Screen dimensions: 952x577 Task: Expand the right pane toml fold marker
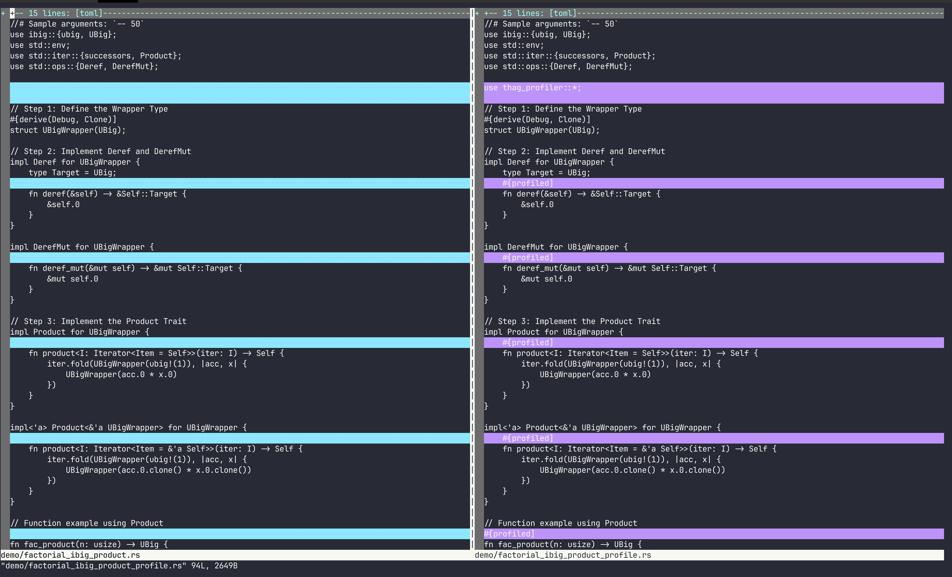tap(477, 14)
